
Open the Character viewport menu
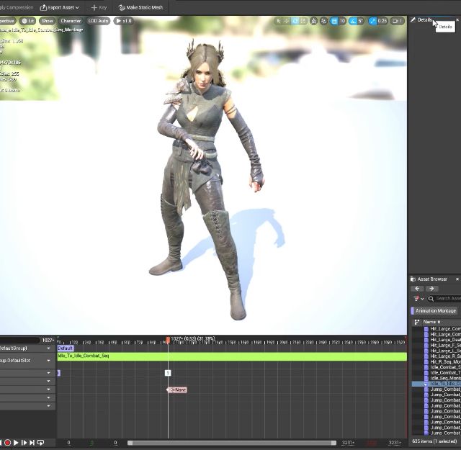[71, 21]
